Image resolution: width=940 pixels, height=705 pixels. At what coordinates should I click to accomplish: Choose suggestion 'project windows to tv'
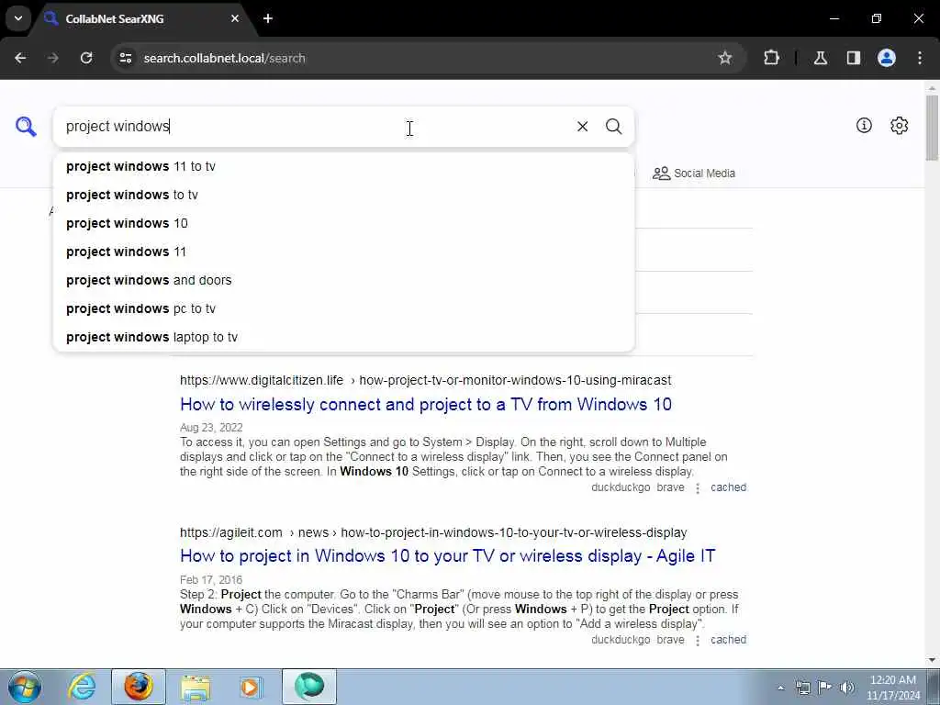[x=343, y=195]
